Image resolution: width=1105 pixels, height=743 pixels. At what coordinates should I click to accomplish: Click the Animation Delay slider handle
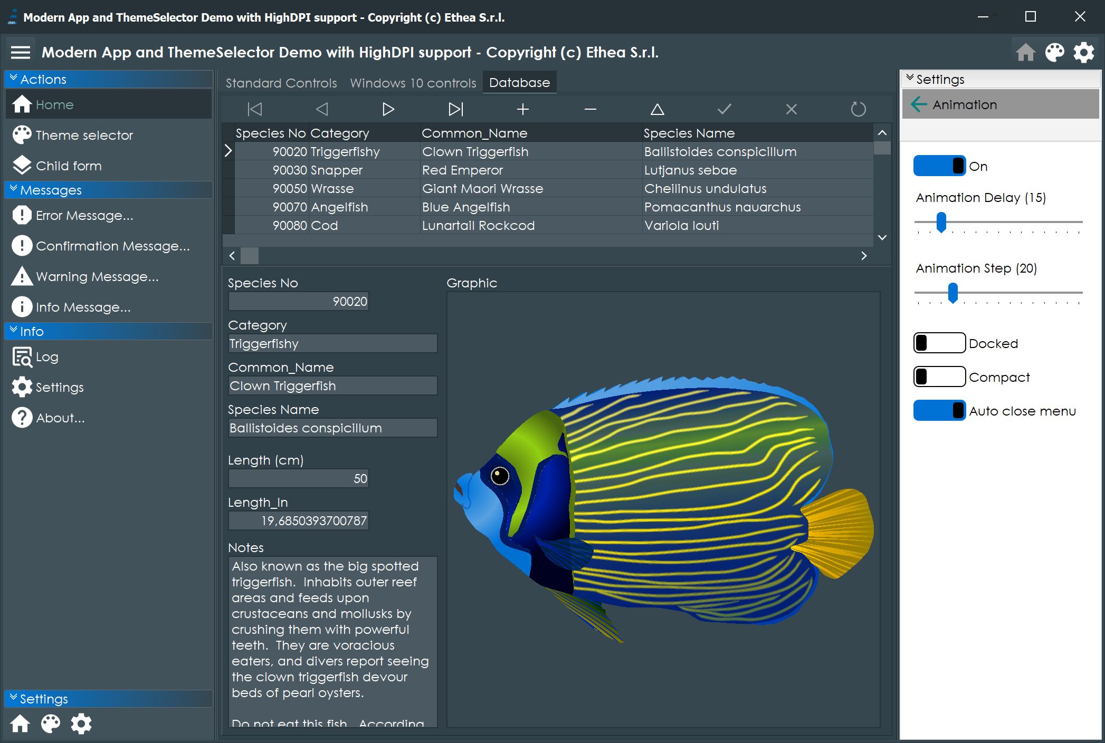point(941,222)
